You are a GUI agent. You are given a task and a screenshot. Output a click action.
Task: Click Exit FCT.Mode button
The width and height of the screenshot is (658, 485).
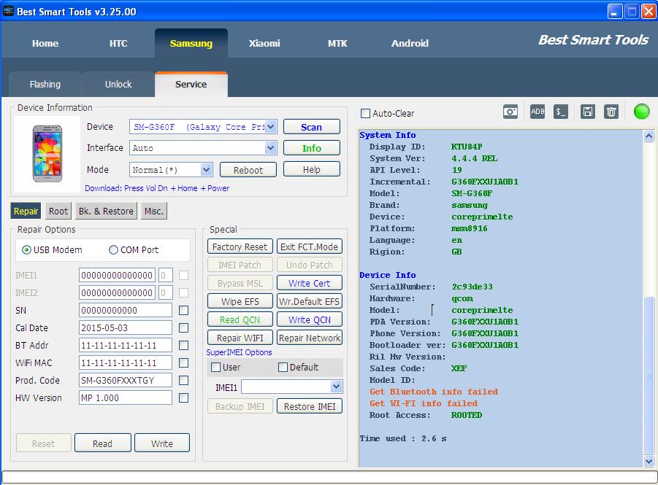pyautogui.click(x=309, y=247)
